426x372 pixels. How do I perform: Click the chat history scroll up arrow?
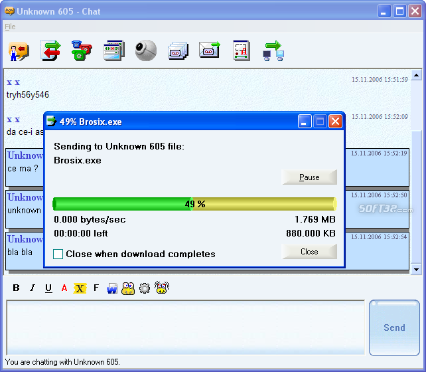416,75
